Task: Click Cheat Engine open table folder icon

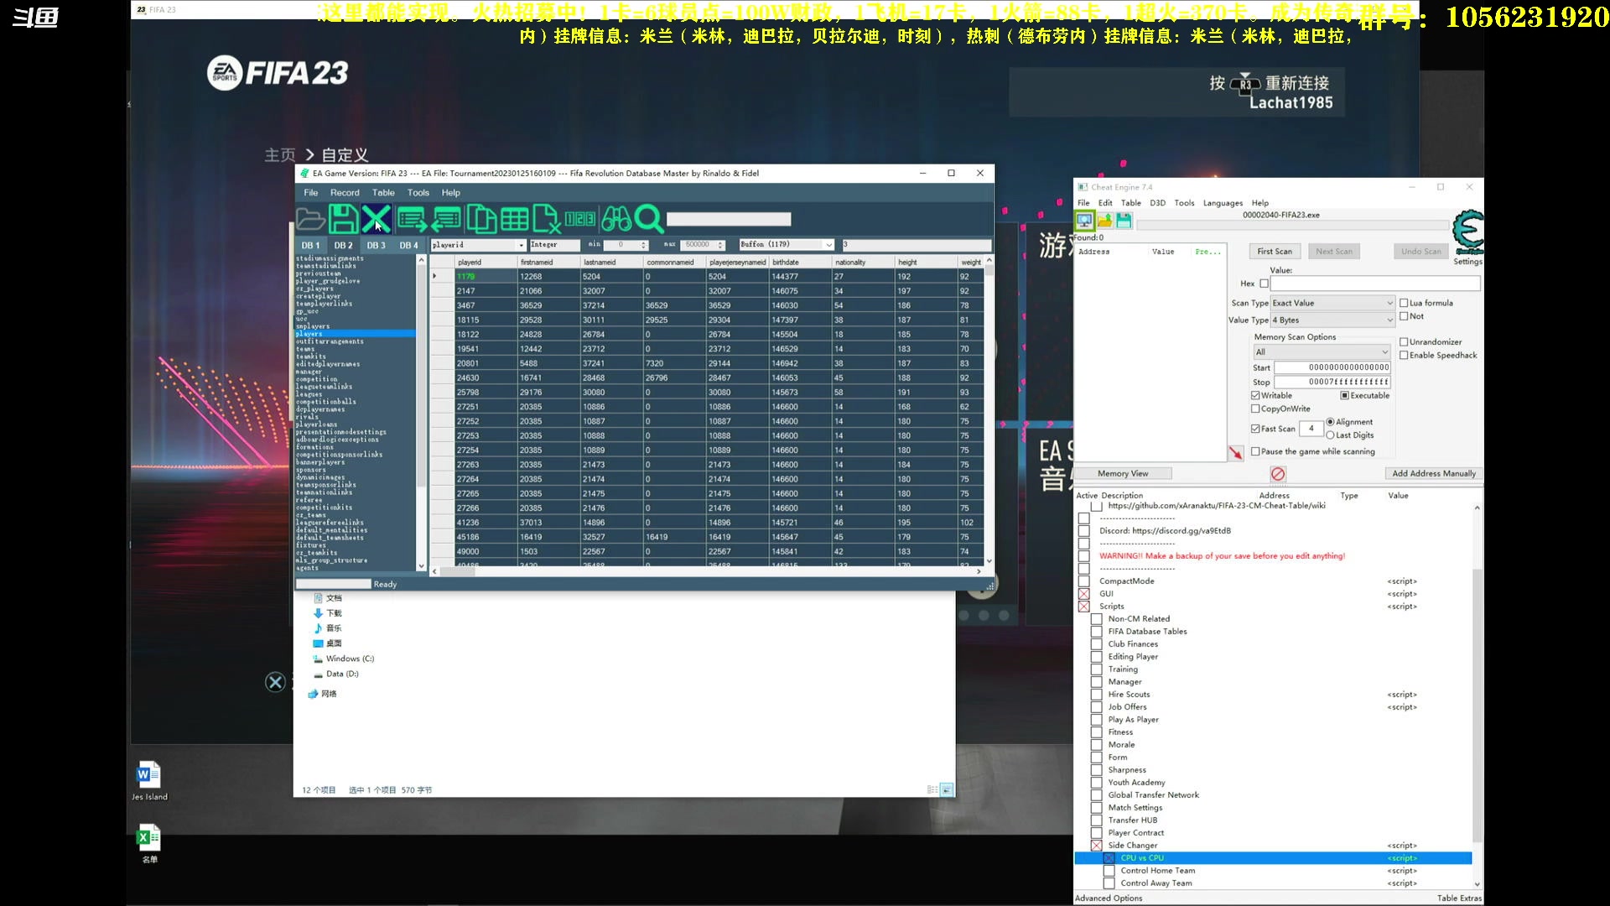Action: click(x=1104, y=221)
